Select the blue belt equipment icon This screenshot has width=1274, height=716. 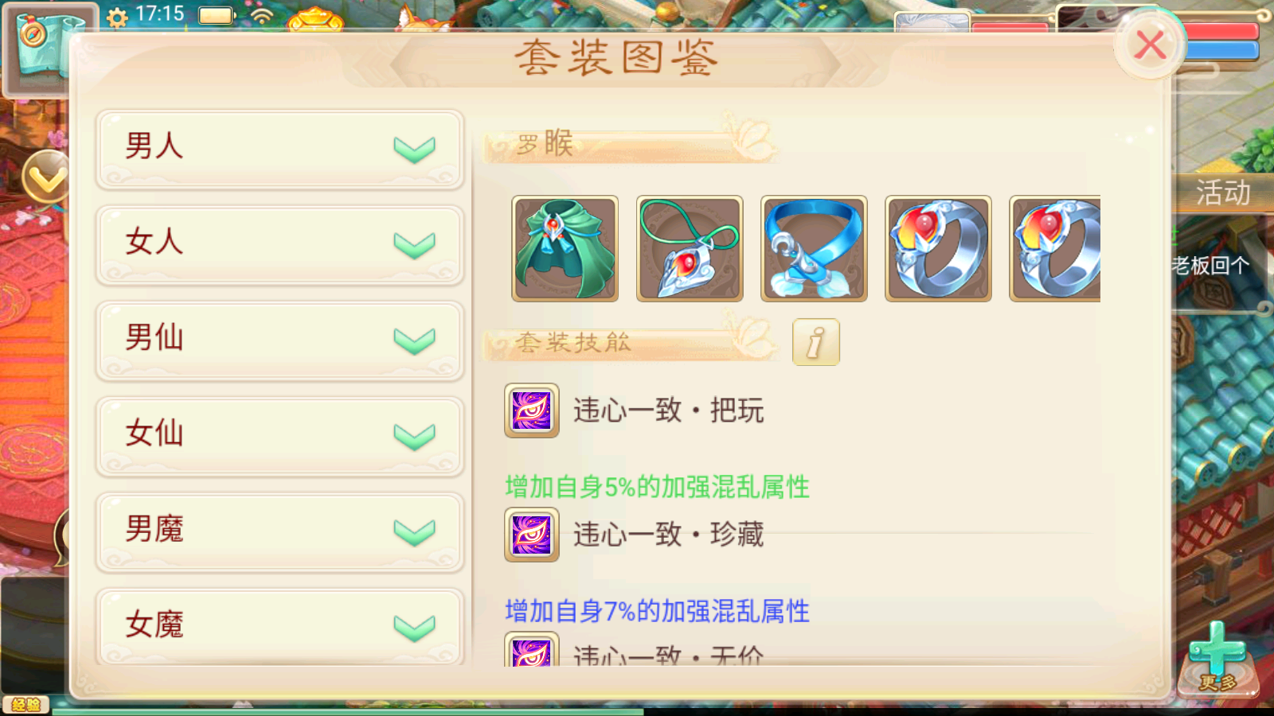(814, 248)
